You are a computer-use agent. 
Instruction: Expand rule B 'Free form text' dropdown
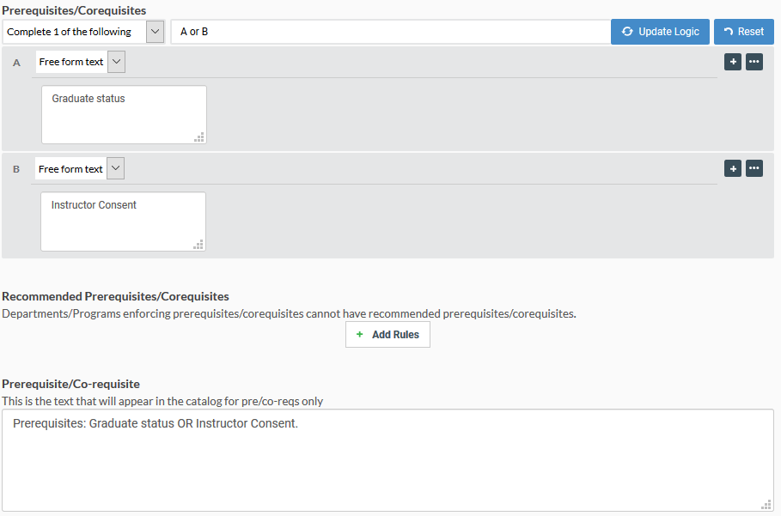[80, 168]
